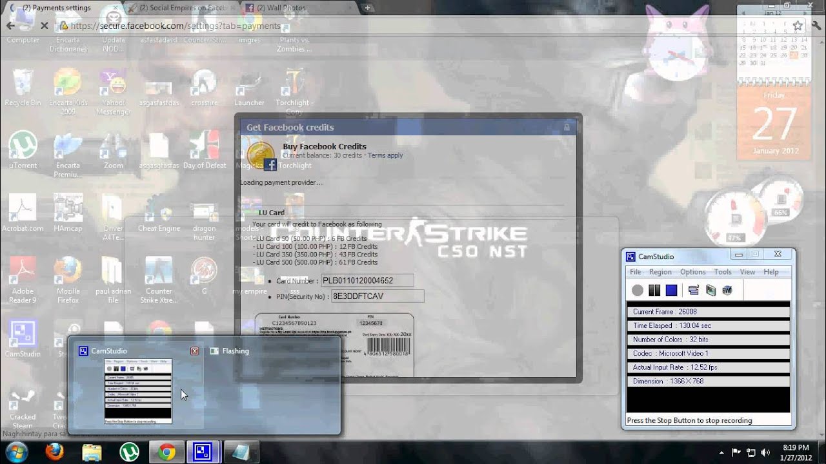The width and height of the screenshot is (826, 464).
Task: Click the blue Stop button in CamStudio
Action: [671, 291]
